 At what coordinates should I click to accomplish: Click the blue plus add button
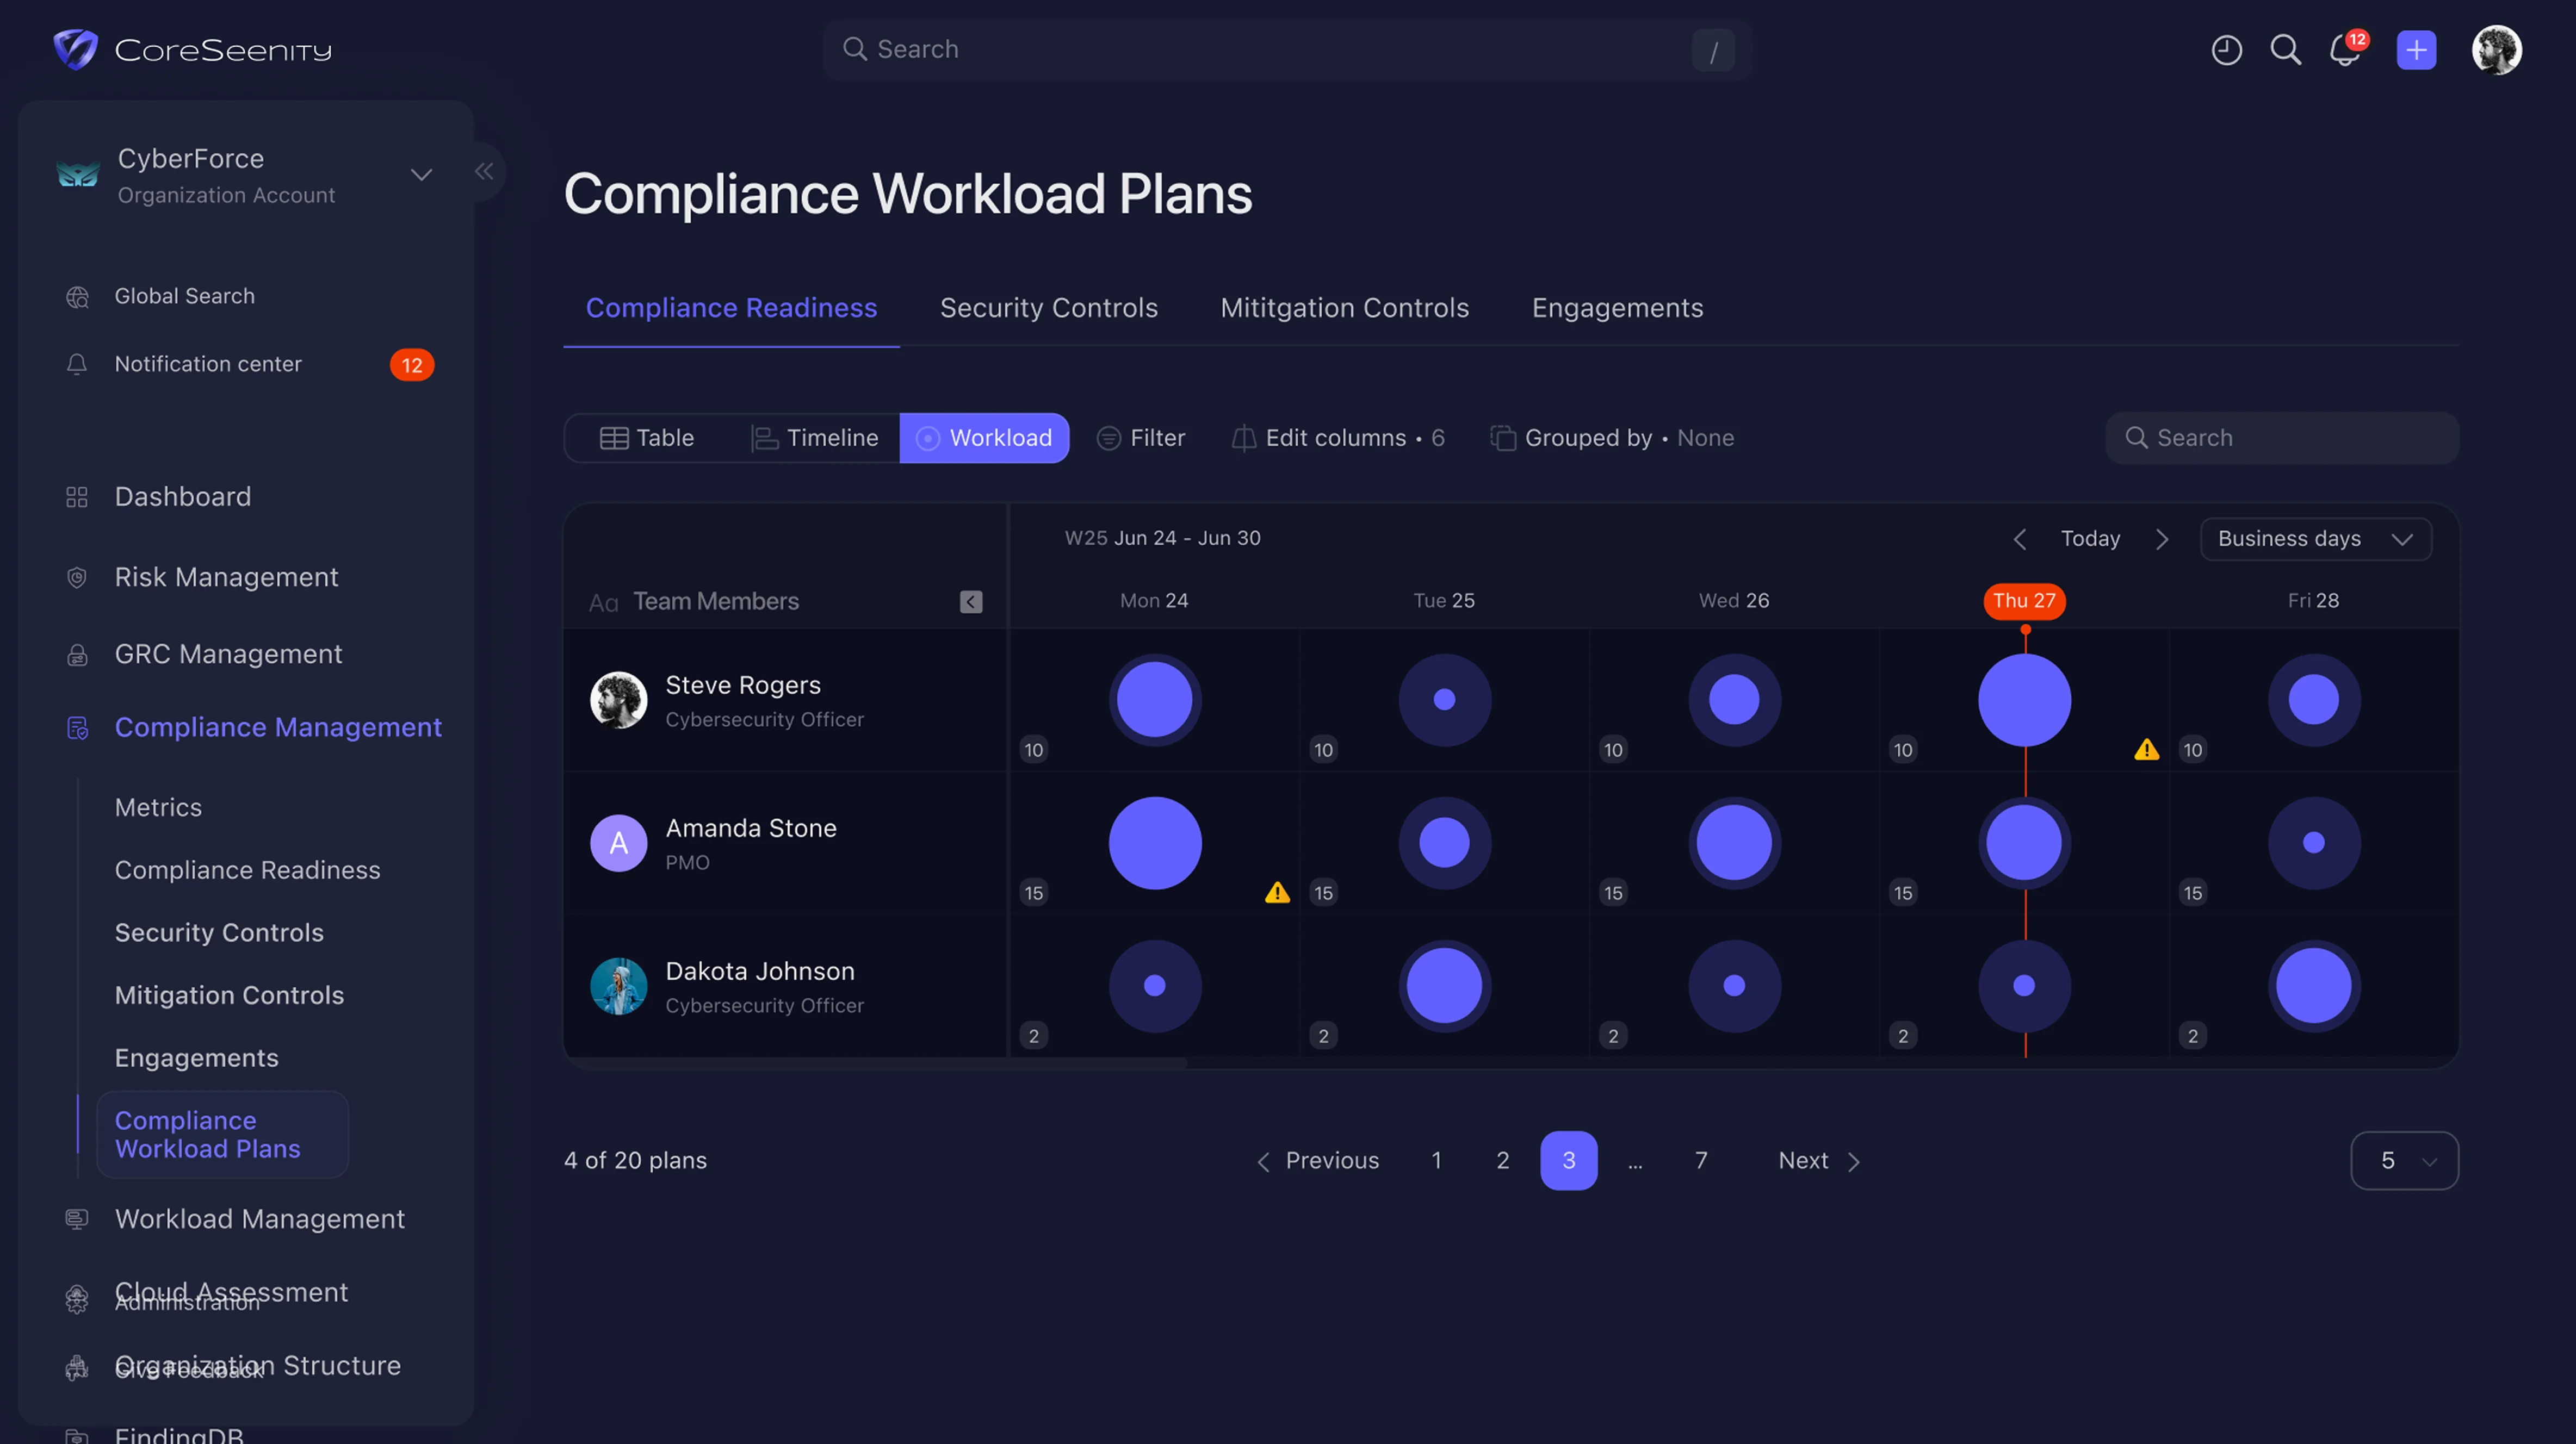click(2416, 50)
